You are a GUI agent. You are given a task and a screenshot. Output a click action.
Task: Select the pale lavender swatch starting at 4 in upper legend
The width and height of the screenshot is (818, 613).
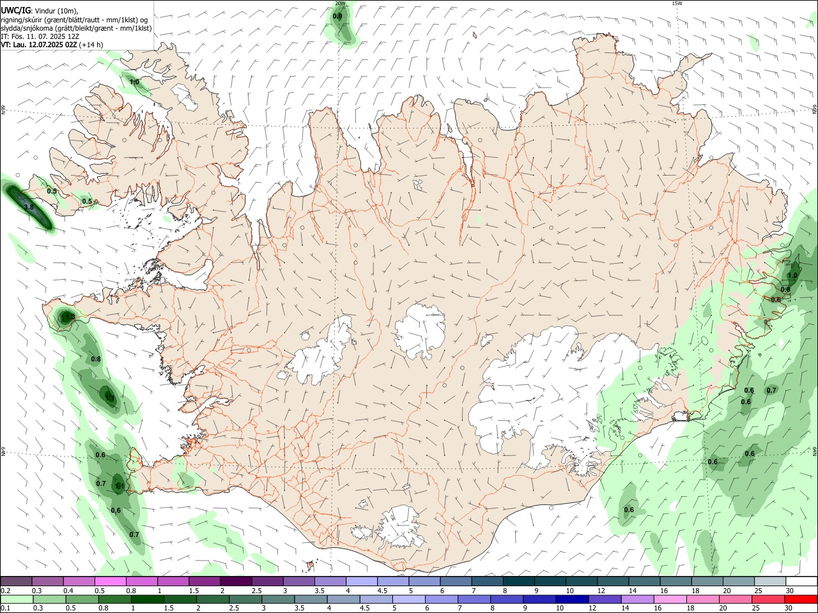pos(362,581)
